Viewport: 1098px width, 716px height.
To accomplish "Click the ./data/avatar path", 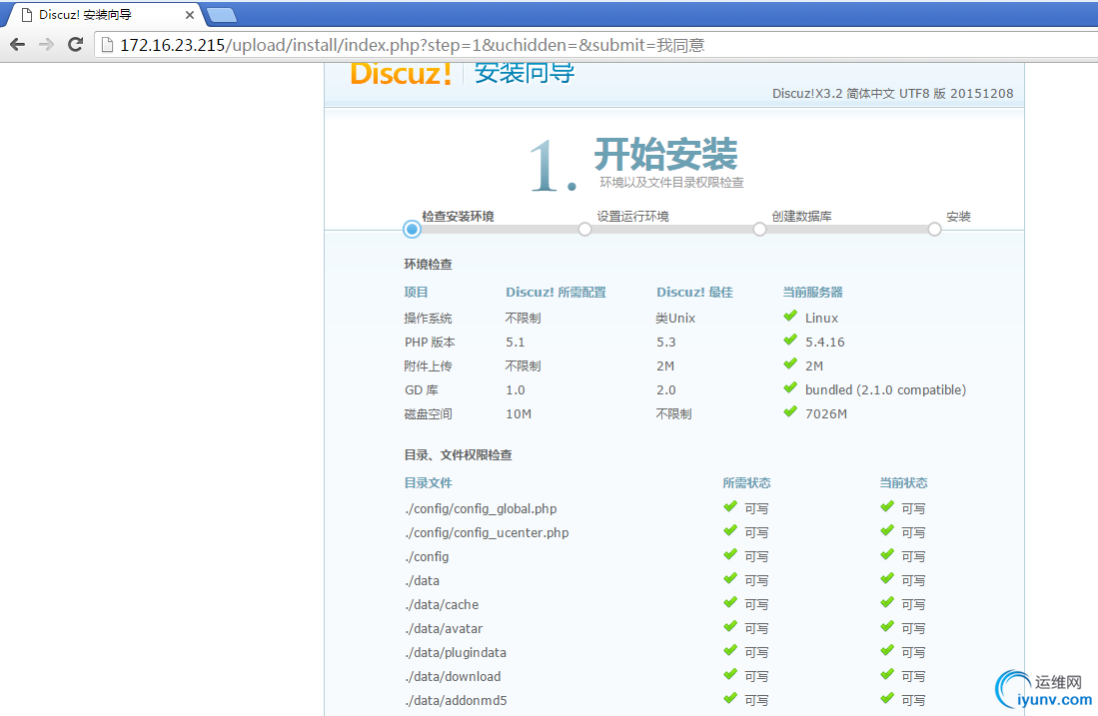I will pos(444,628).
